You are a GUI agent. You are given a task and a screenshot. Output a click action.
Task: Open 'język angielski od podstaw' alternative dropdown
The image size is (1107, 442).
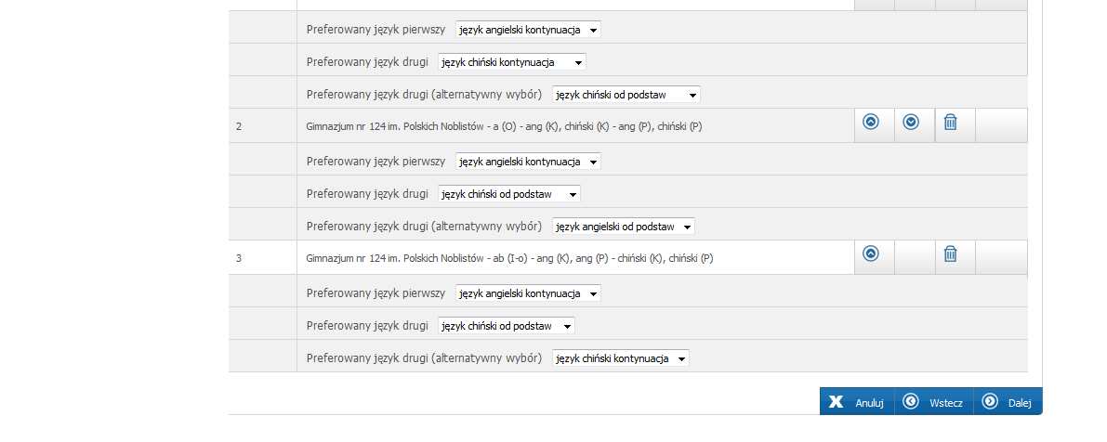624,227
